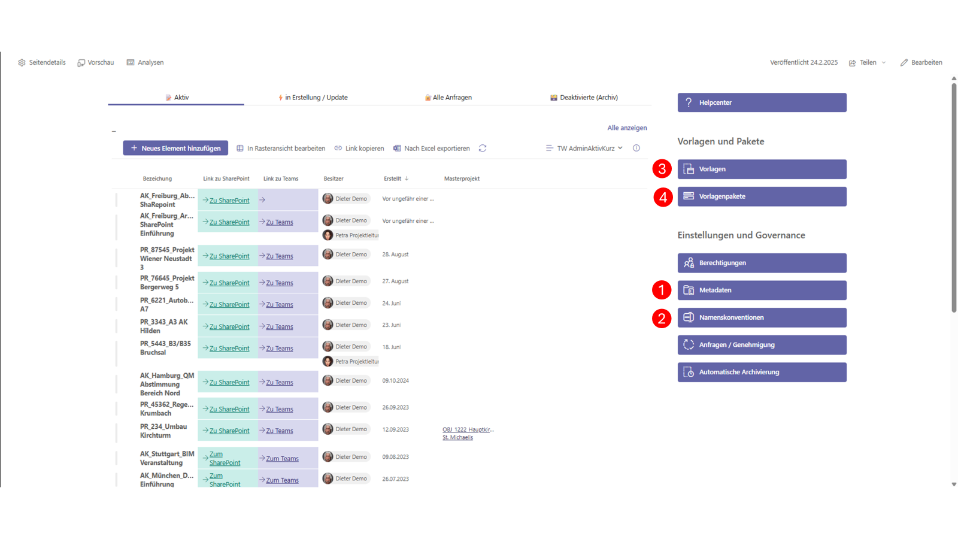Switch to the Alle Anfragen tab
The height and width of the screenshot is (539, 958).
(x=448, y=98)
